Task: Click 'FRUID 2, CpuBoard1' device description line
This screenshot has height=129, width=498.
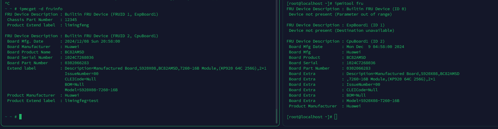Action: 82,36
